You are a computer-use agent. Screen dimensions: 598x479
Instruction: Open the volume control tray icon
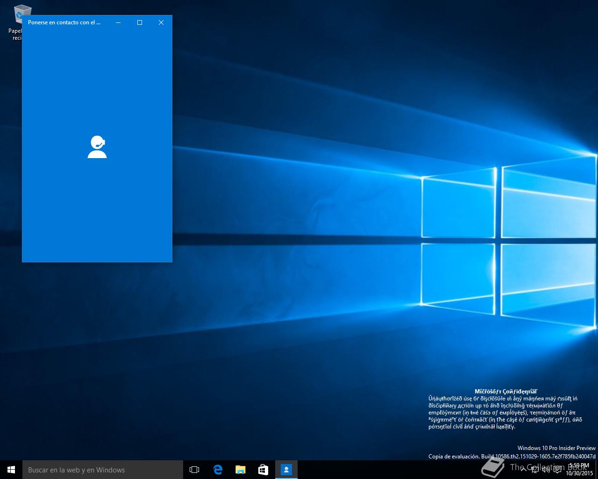pyautogui.click(x=546, y=470)
